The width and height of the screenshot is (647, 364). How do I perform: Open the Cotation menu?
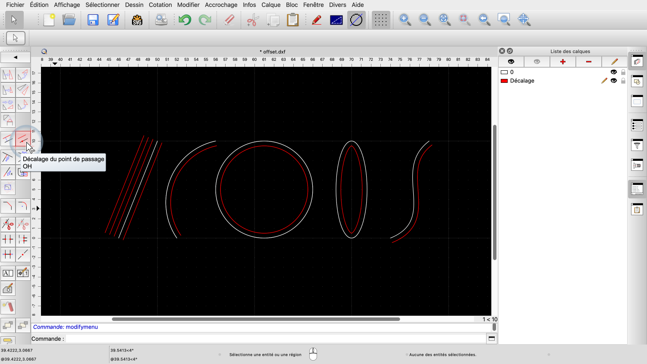point(160,5)
